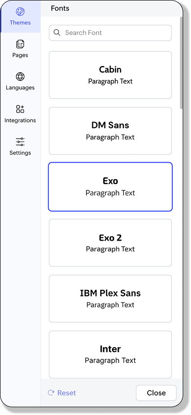This screenshot has height=415, width=191.
Task: Click the magnifier icon in search box
Action: point(57,33)
